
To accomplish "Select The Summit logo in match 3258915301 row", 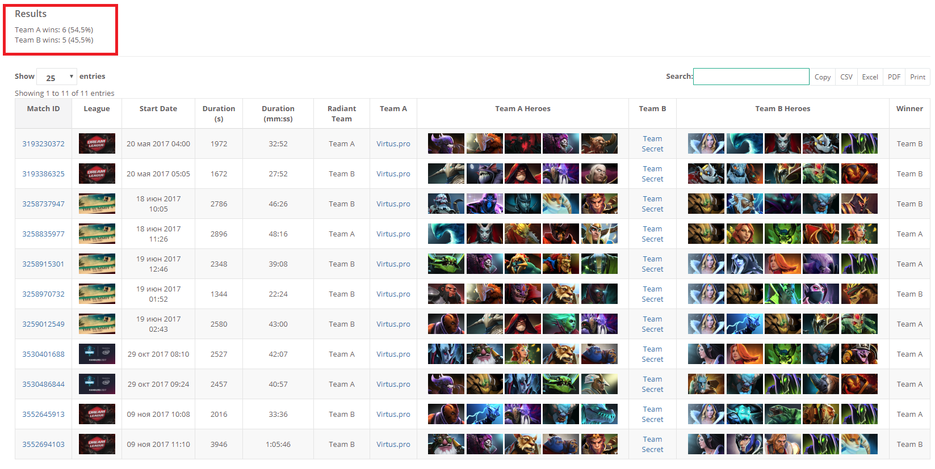I will (x=97, y=264).
